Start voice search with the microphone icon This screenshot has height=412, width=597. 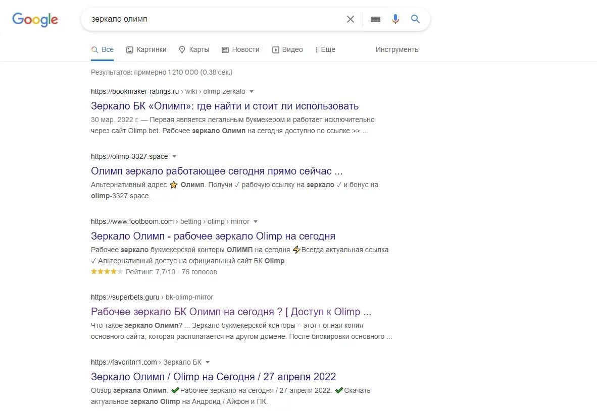[x=395, y=19]
